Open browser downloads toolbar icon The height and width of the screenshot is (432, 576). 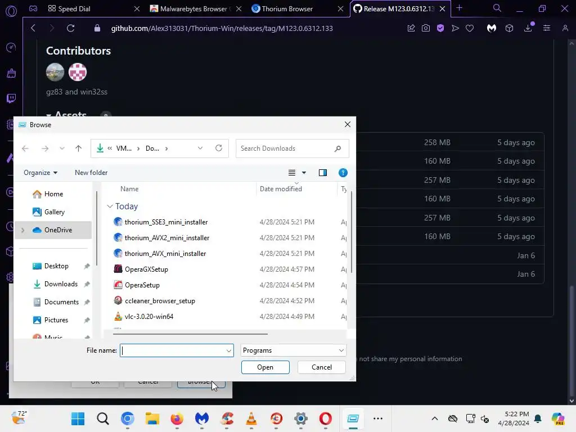pos(528,28)
